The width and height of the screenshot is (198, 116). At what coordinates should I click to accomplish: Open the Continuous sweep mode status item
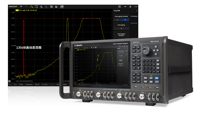29,84
